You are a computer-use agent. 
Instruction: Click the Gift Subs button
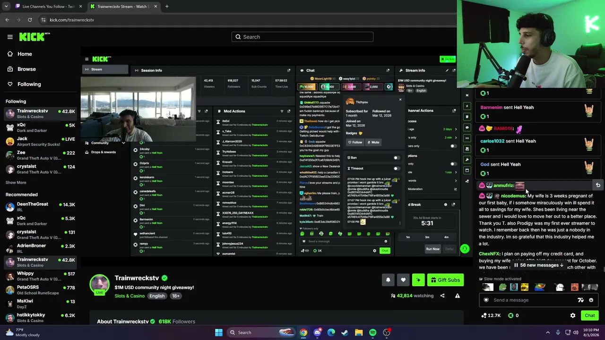pos(445,280)
